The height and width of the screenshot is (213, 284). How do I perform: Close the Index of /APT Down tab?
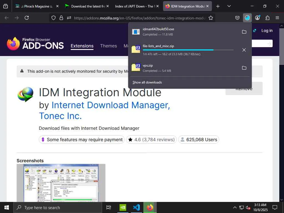[158, 6]
